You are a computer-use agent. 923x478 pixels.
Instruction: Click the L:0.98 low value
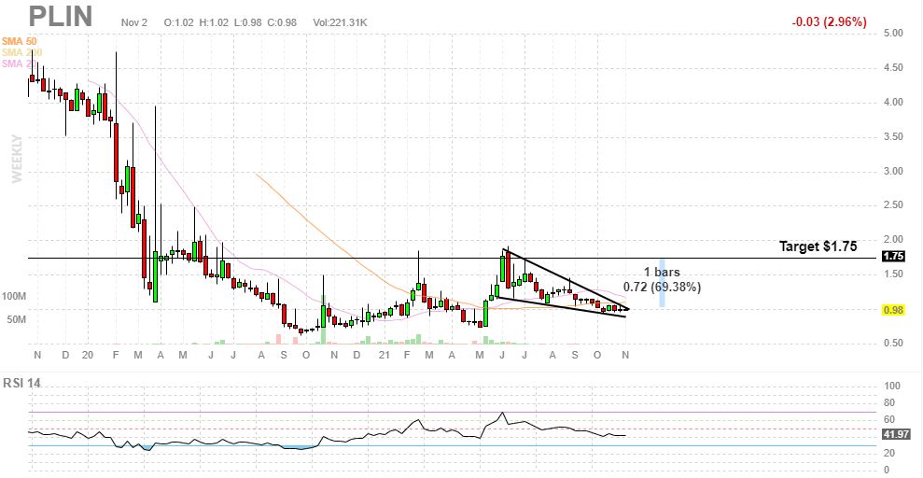point(246,22)
